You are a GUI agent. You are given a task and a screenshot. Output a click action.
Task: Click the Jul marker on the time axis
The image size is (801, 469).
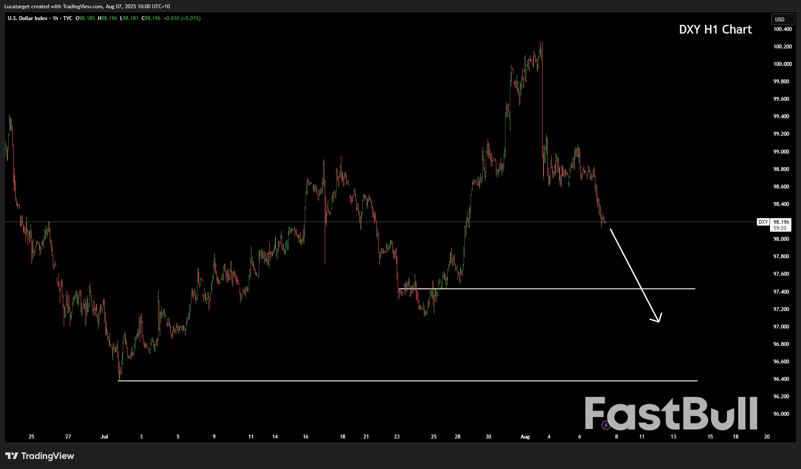point(104,436)
